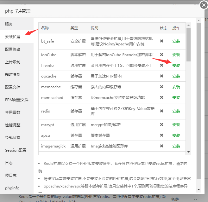Click the bt_safe status X icon

[161, 41]
